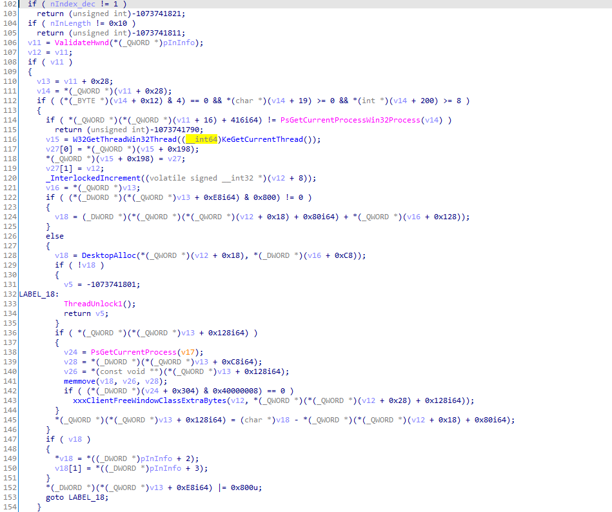612x512 pixels.
Task: Click the LABEL_18: label definition
Action: point(39,294)
